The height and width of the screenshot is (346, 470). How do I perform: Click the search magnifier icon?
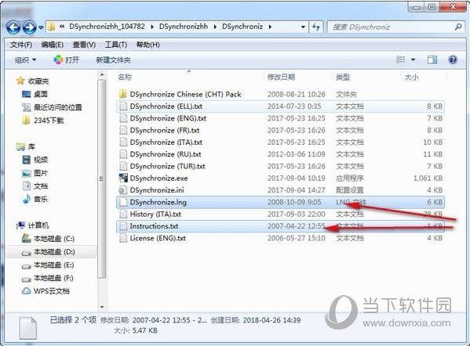458,27
